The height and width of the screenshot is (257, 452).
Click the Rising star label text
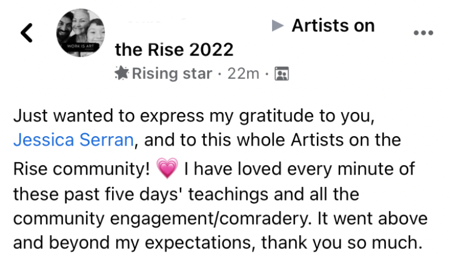tap(171, 74)
